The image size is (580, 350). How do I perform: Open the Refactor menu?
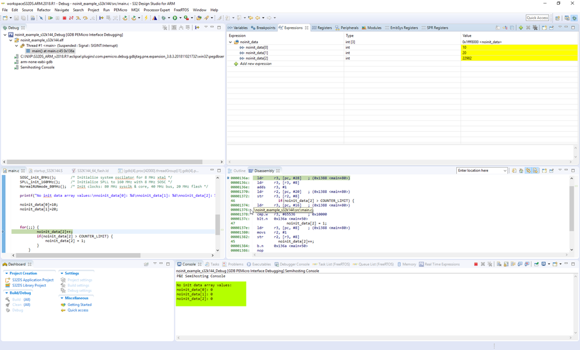[x=44, y=10]
